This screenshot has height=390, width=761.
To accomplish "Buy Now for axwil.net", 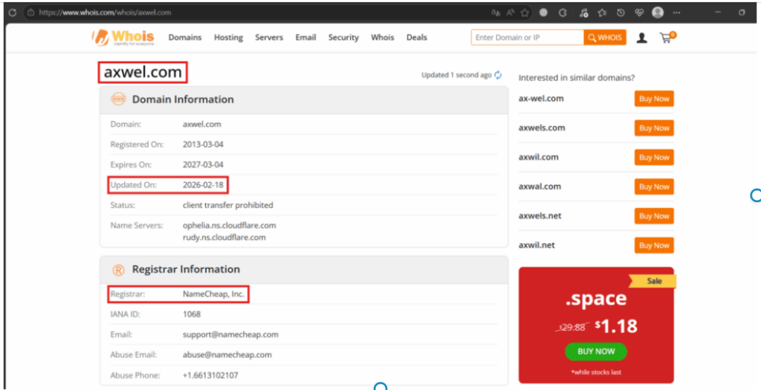I will coord(654,245).
